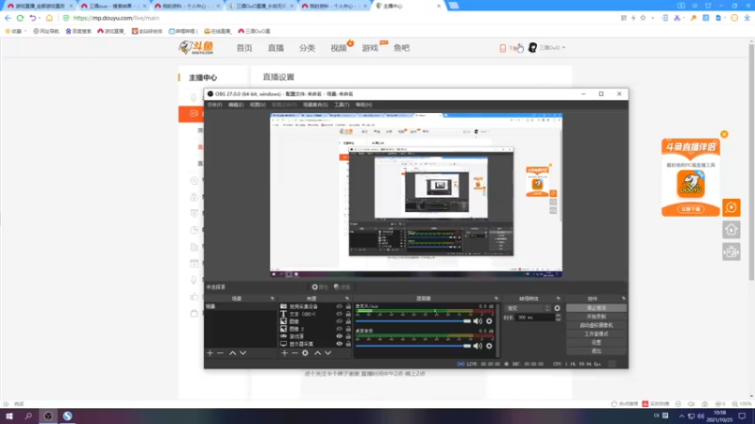Open desktop audio settings gear in mixer

click(489, 346)
